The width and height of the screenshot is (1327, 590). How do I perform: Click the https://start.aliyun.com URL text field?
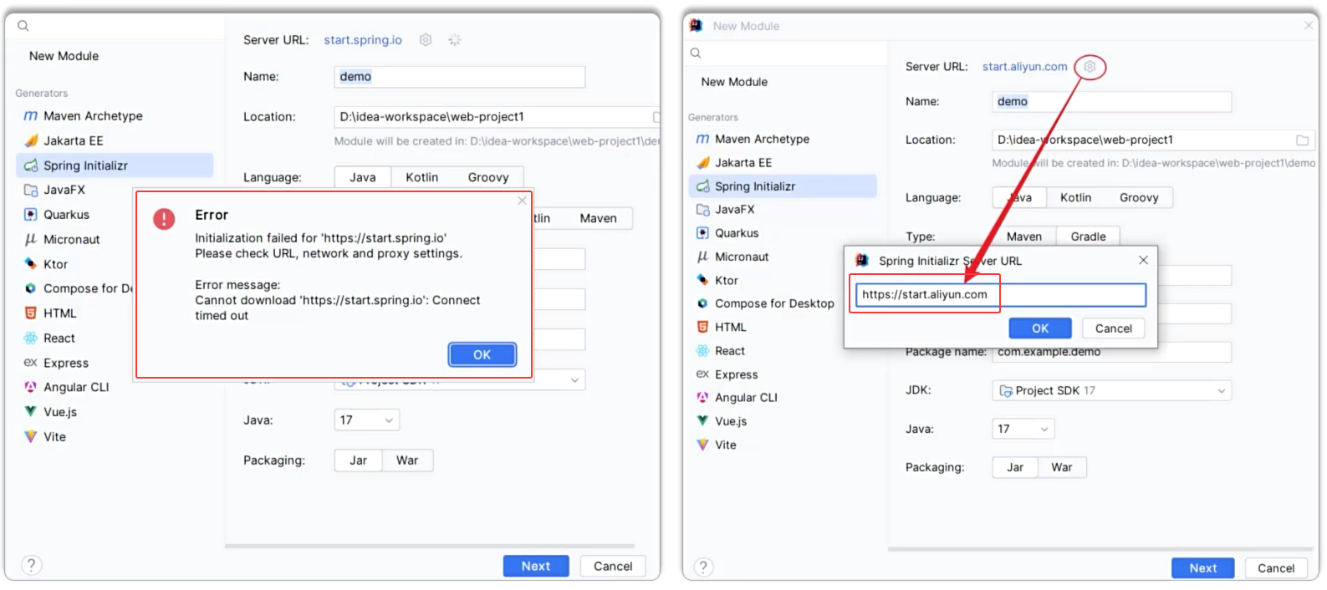pos(1000,295)
